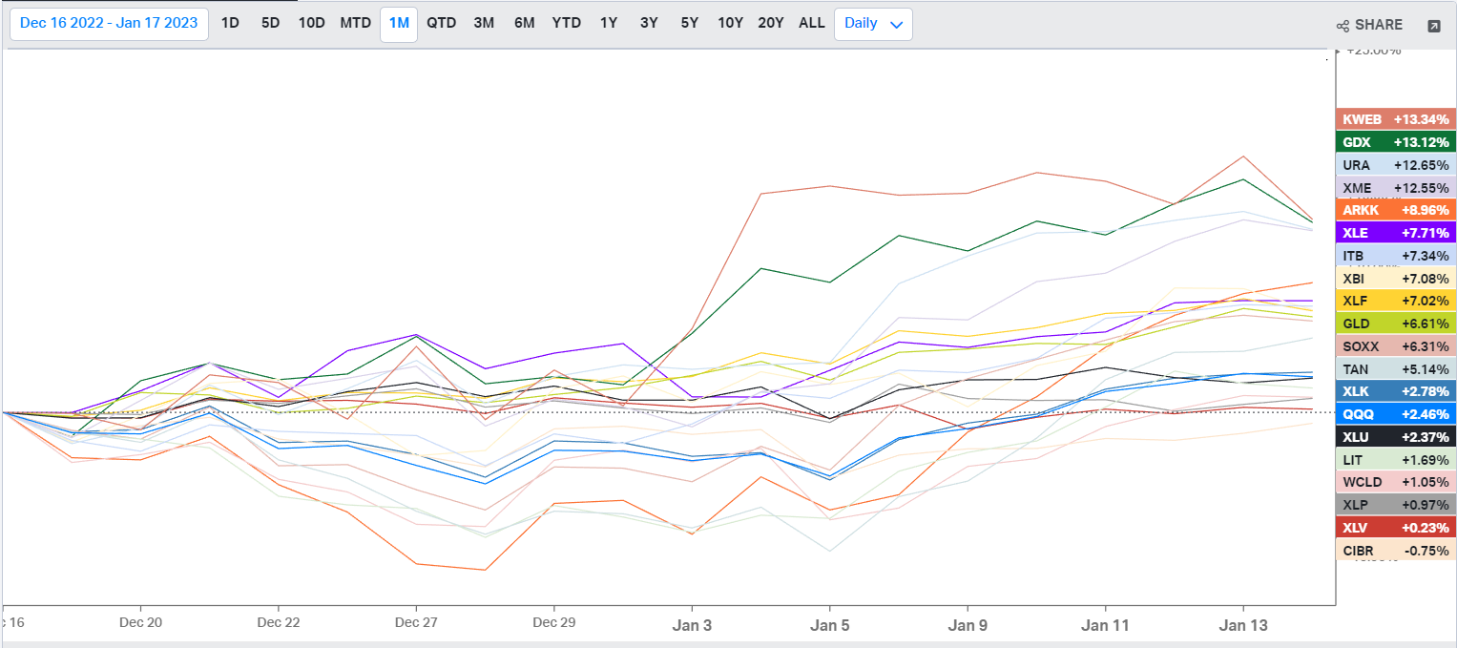
Task: Switch to the 5D time range
Action: pyautogui.click(x=271, y=24)
